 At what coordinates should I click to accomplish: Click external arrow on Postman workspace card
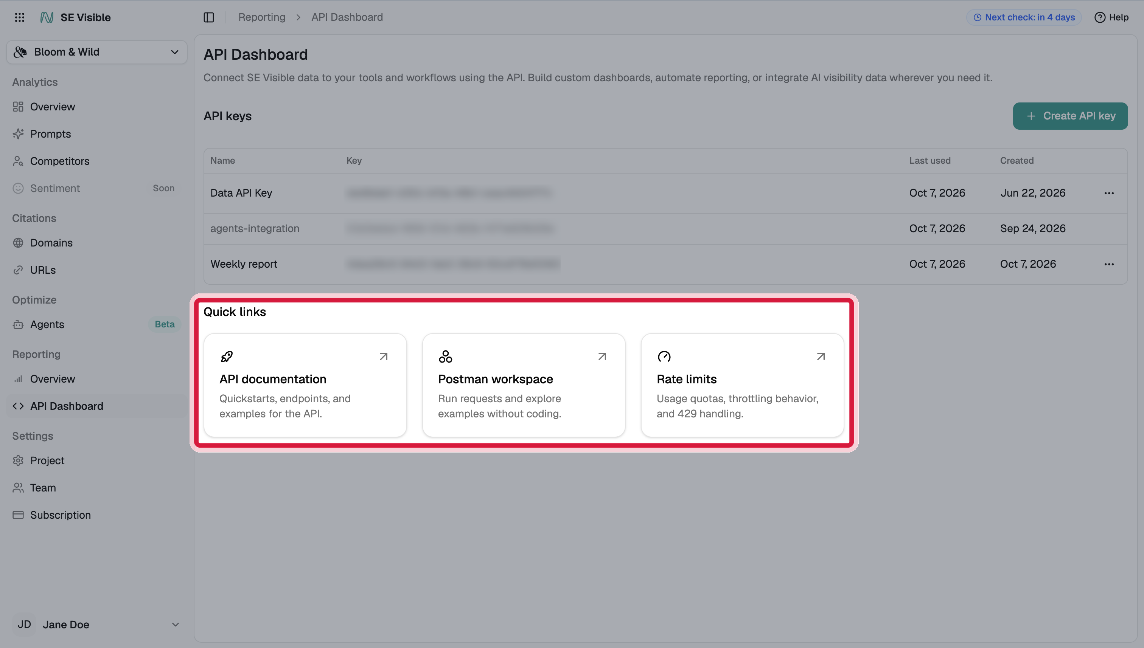602,357
